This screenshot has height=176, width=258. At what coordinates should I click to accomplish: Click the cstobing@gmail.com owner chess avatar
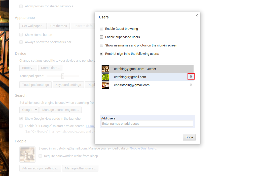[x=105, y=69]
